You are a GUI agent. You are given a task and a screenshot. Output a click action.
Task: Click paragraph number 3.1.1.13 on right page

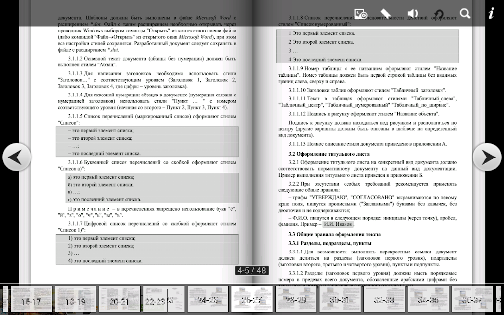tap(297, 144)
